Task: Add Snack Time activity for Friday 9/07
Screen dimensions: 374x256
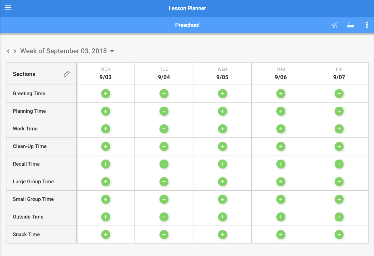Action: [x=339, y=235]
